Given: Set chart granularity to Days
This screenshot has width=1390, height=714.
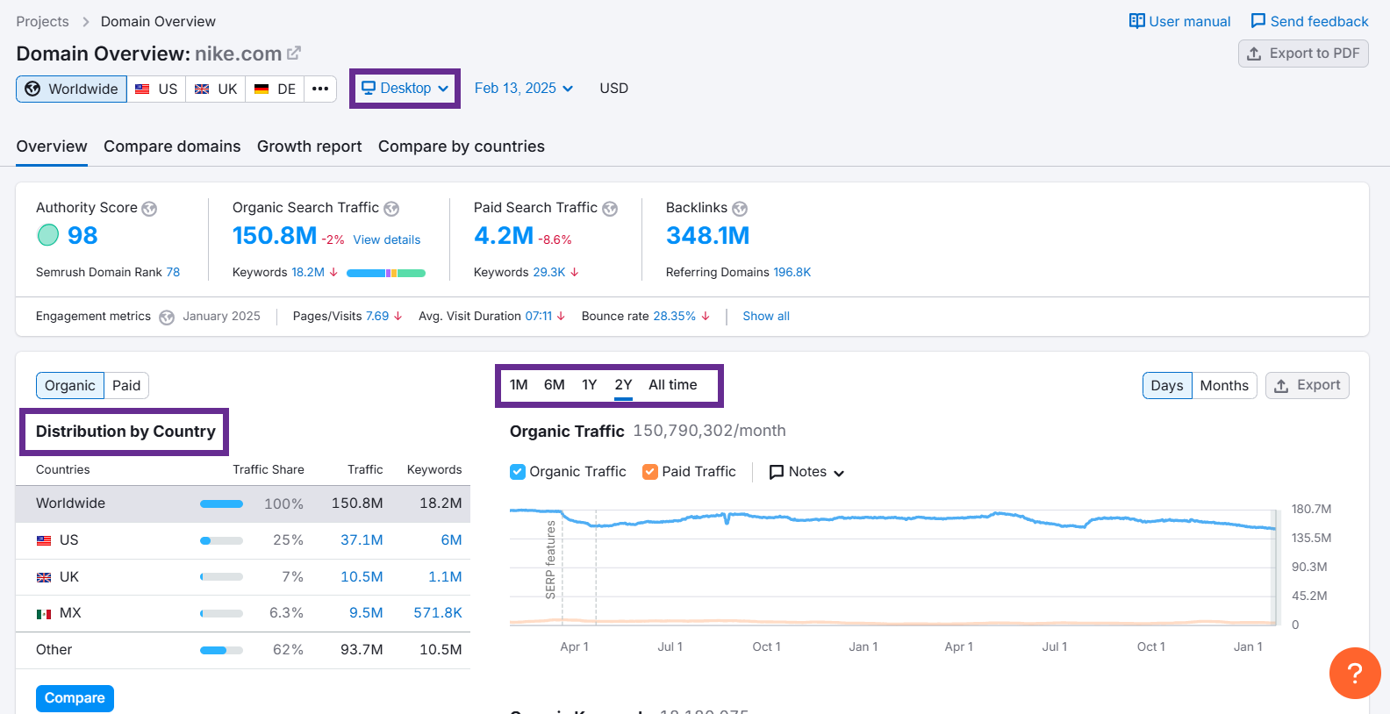Looking at the screenshot, I should click(1167, 386).
